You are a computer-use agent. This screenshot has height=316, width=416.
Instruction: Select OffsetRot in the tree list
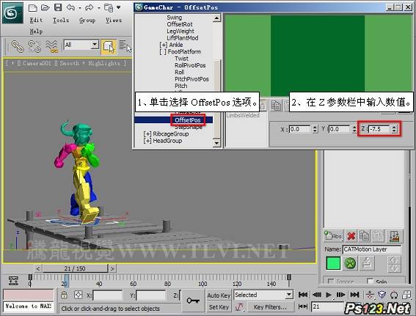pyautogui.click(x=180, y=24)
